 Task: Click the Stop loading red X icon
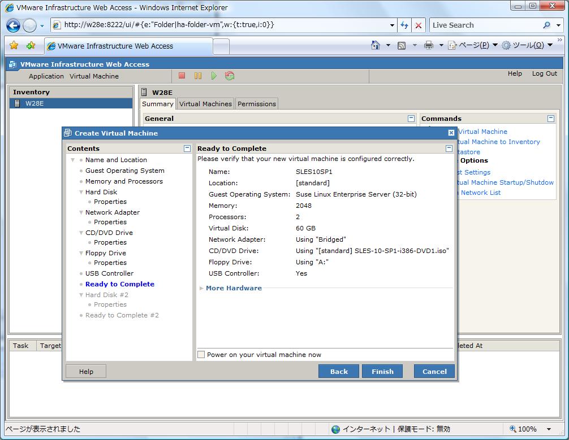[419, 25]
